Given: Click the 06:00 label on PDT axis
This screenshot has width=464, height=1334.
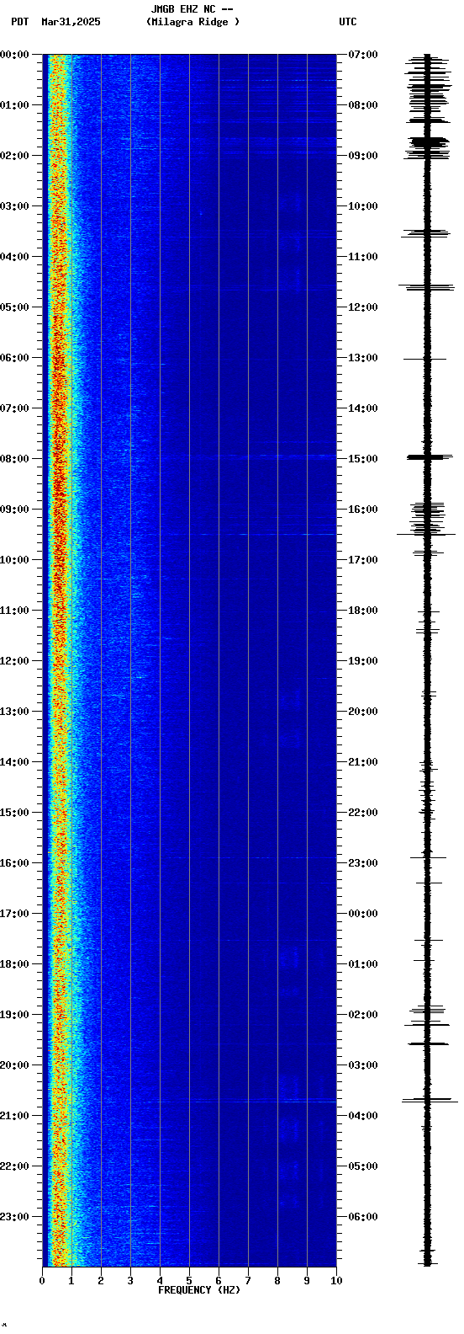Looking at the screenshot, I should (x=14, y=358).
